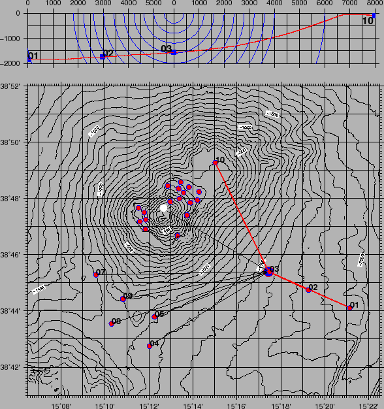Image resolution: width=384 pixels, height=409 pixels.
Task: Click station marker 07 on the map
Action: point(96,274)
